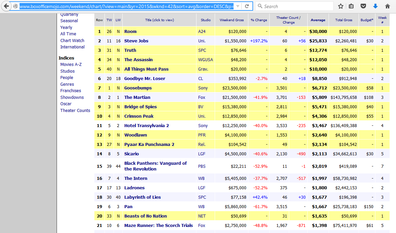Click the search magnifier icon
Viewport: 396px width, 233px height.
tap(260, 6)
